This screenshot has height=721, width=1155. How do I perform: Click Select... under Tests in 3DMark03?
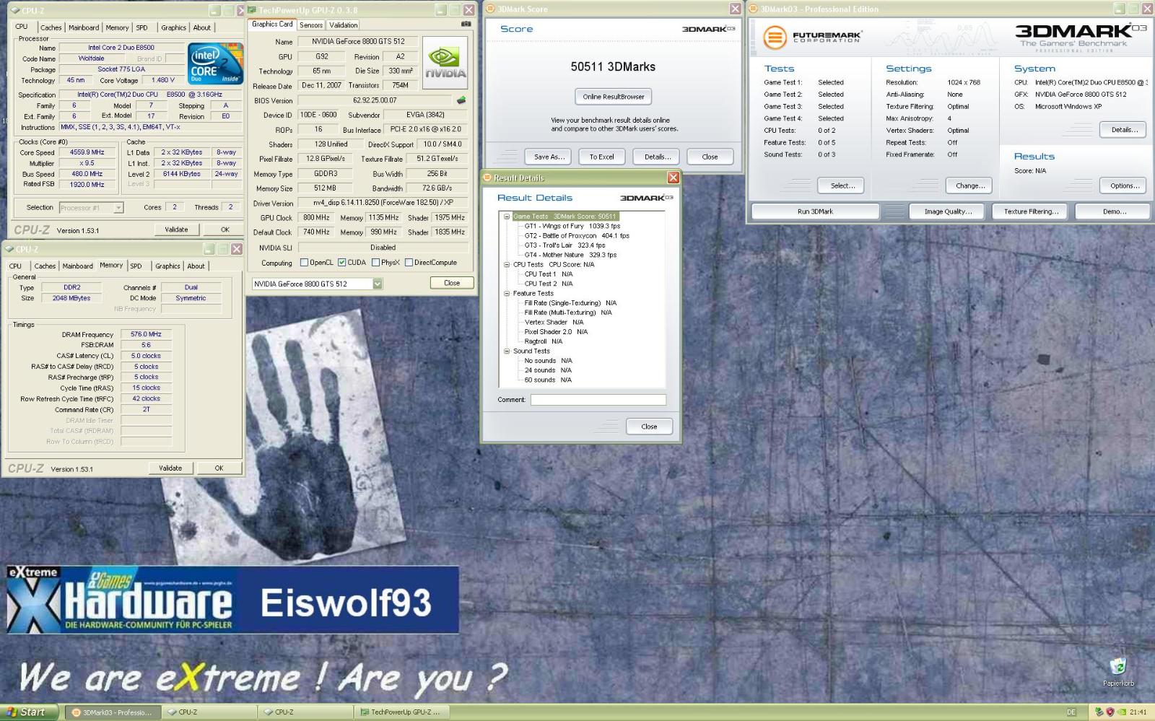pyautogui.click(x=842, y=185)
